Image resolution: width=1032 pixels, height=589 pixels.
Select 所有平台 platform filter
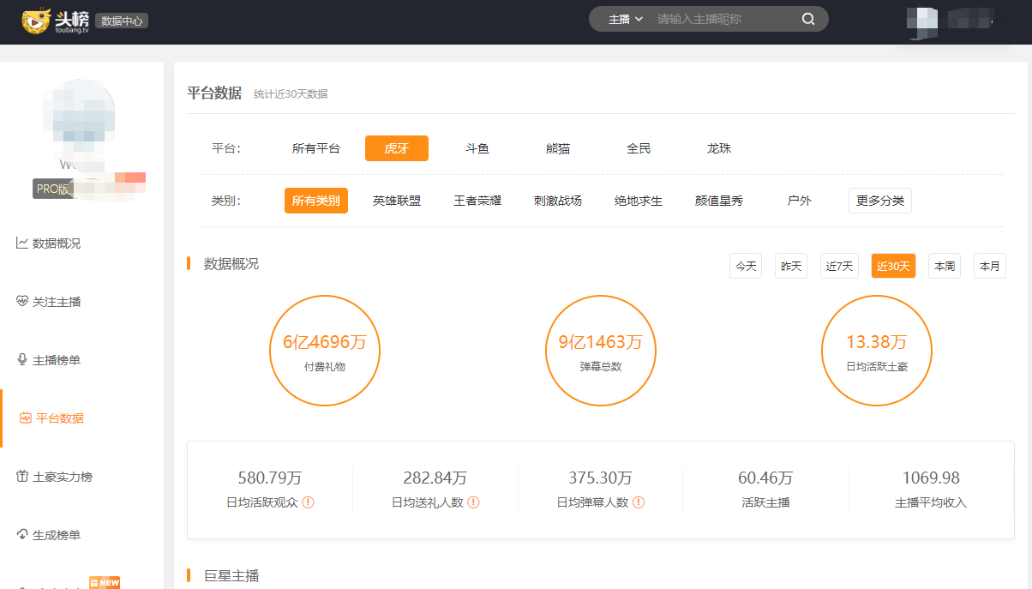[316, 148]
